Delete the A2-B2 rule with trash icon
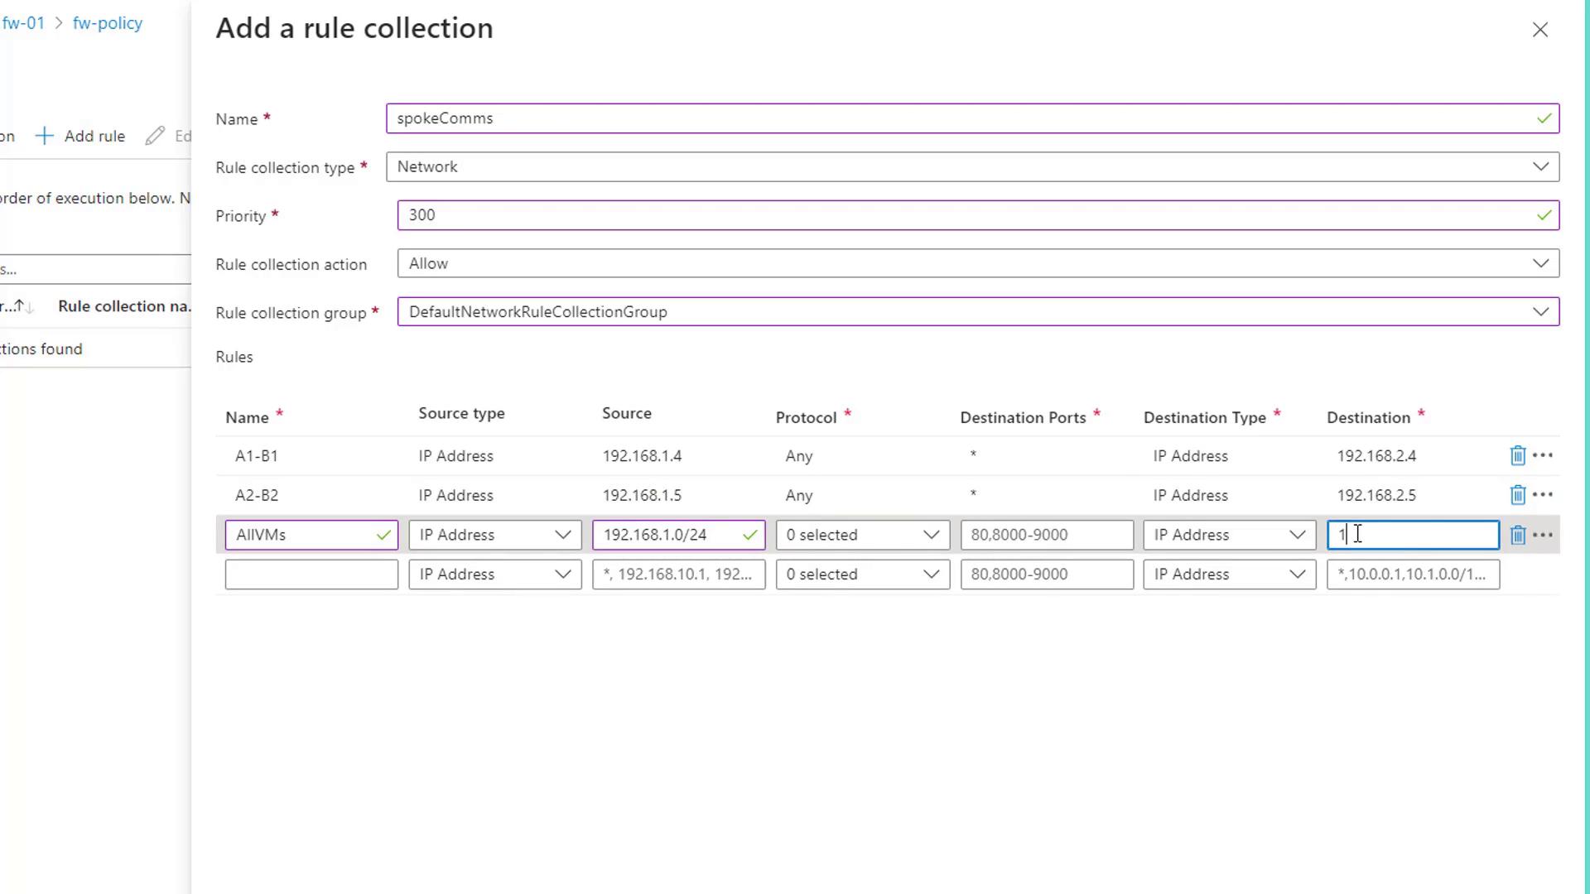The height and width of the screenshot is (894, 1590). coord(1517,495)
